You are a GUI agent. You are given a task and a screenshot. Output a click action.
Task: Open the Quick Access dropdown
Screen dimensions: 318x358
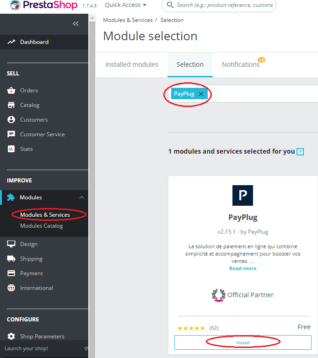point(125,5)
